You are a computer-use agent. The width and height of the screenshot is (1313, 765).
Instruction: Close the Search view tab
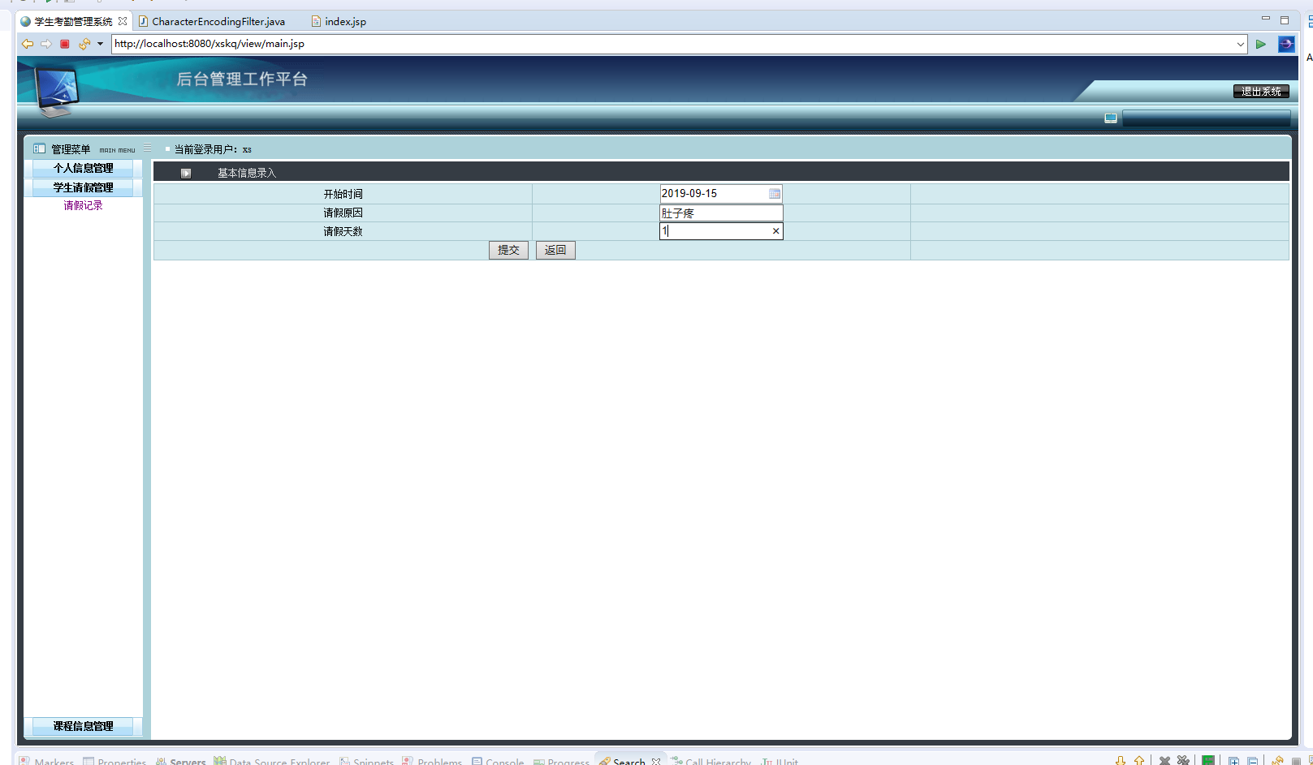point(656,761)
